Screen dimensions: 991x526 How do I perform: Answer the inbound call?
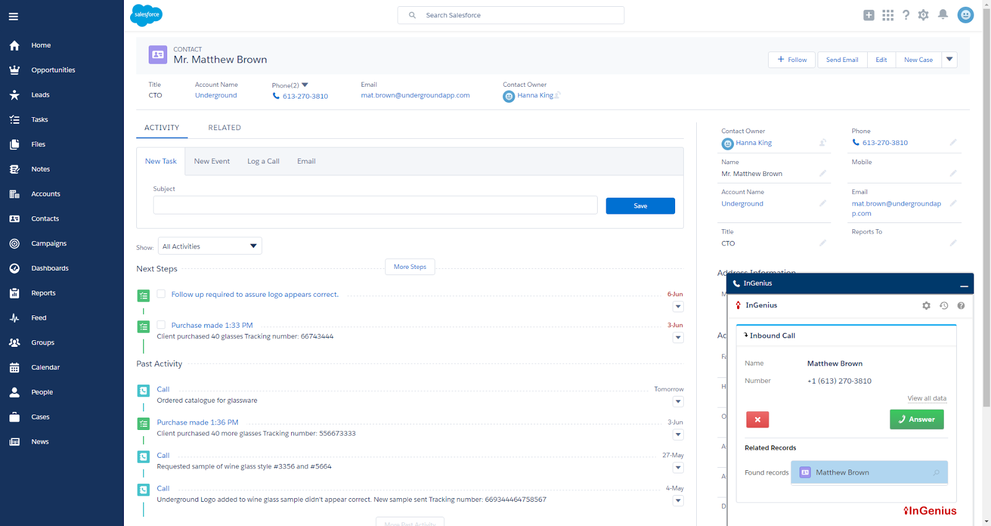[x=917, y=419]
